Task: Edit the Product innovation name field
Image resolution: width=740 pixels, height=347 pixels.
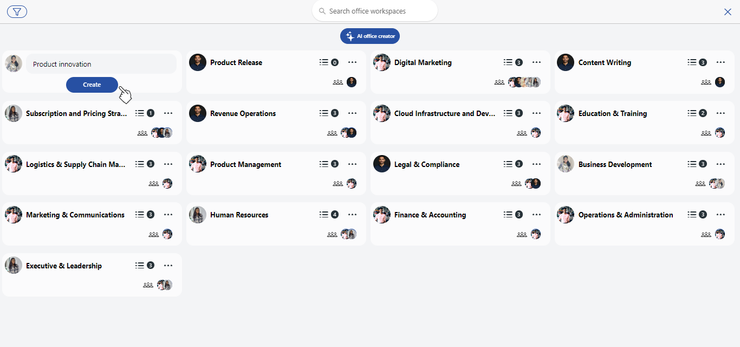Action: [101, 64]
